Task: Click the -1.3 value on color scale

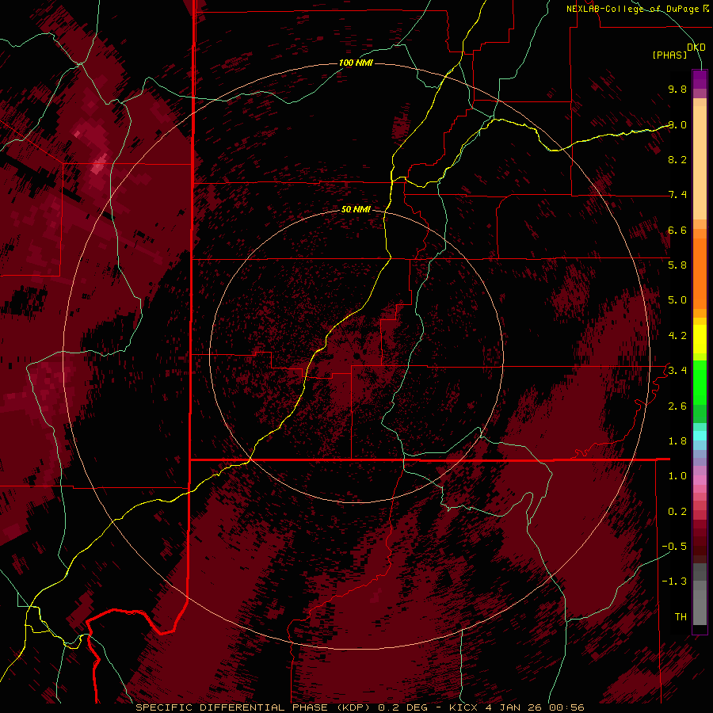Action: pos(674,581)
